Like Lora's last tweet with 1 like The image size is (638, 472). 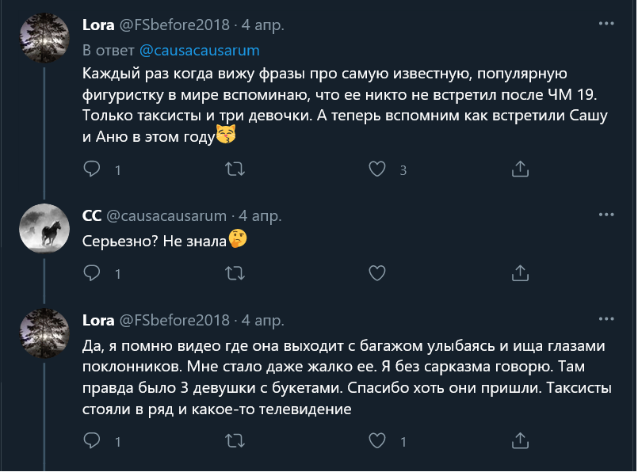tap(378, 440)
